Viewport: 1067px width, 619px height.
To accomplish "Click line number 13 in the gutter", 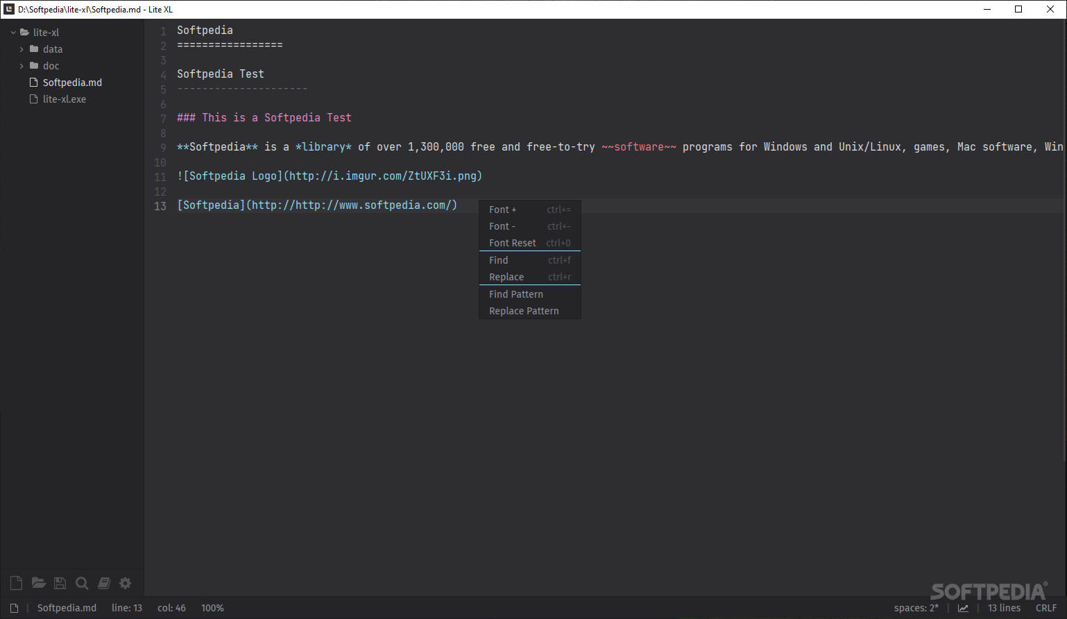I will click(160, 206).
